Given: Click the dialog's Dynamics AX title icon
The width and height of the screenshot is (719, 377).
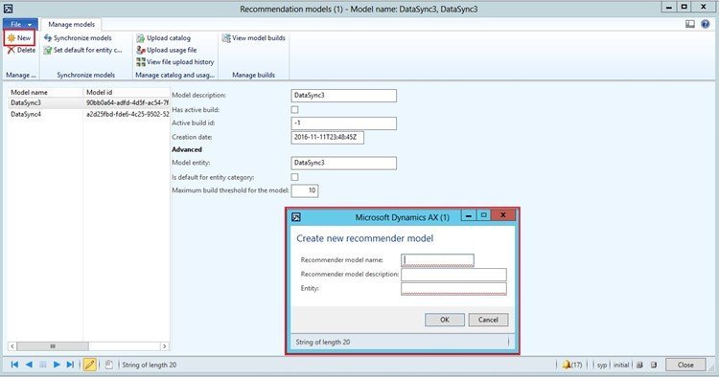Looking at the screenshot, I should coord(296,217).
